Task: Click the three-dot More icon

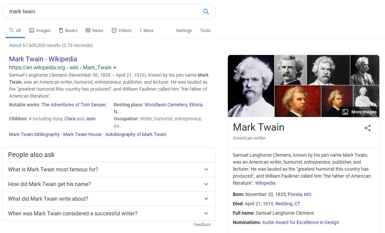Action: 140,30
